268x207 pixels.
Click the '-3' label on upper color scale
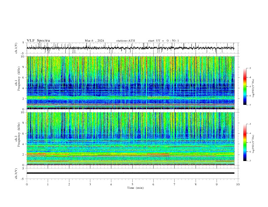pyautogui.click(x=249, y=68)
